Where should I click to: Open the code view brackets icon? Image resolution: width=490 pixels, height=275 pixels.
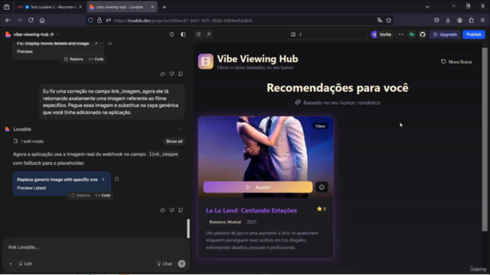pos(401,34)
